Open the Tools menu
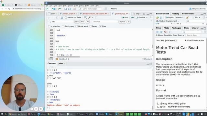 point(92,6)
